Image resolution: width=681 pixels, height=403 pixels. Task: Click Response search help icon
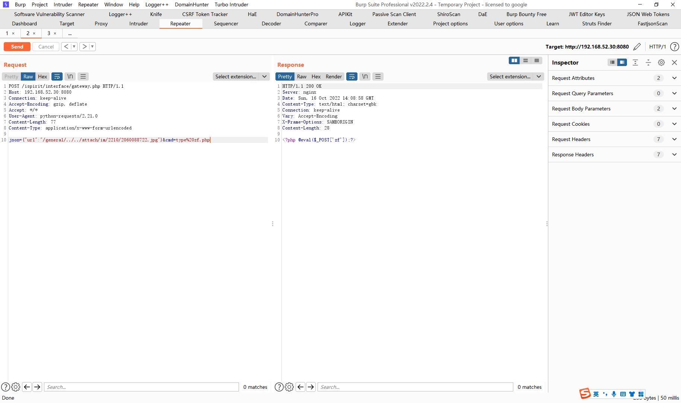[279, 387]
